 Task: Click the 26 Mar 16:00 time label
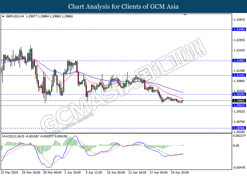31,172
